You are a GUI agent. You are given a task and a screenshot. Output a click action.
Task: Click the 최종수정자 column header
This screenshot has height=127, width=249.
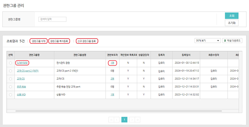click(x=214, y=55)
